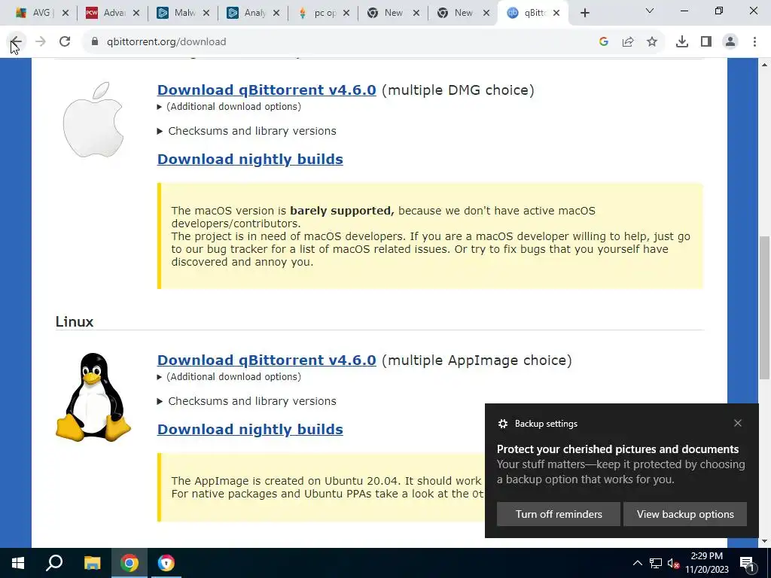Open the Chrome profile avatar
This screenshot has height=578, width=771.
[730, 42]
